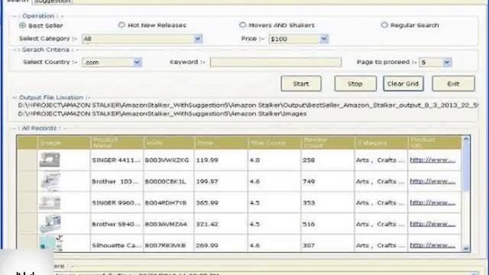Click the grid scroll-down arrow

pyautogui.click(x=466, y=248)
